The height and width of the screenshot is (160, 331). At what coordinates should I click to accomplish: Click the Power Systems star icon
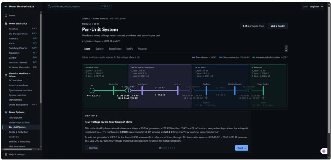(x=6, y=112)
